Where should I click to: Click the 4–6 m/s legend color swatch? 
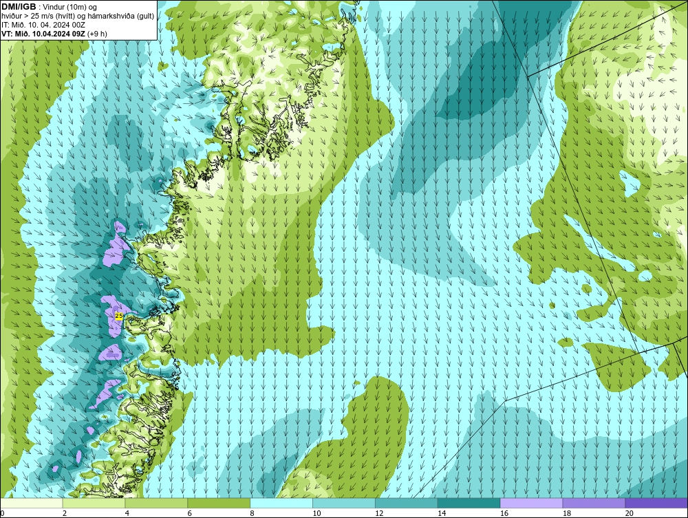click(x=156, y=503)
